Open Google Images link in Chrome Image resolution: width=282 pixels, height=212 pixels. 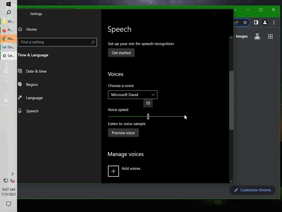(242, 36)
